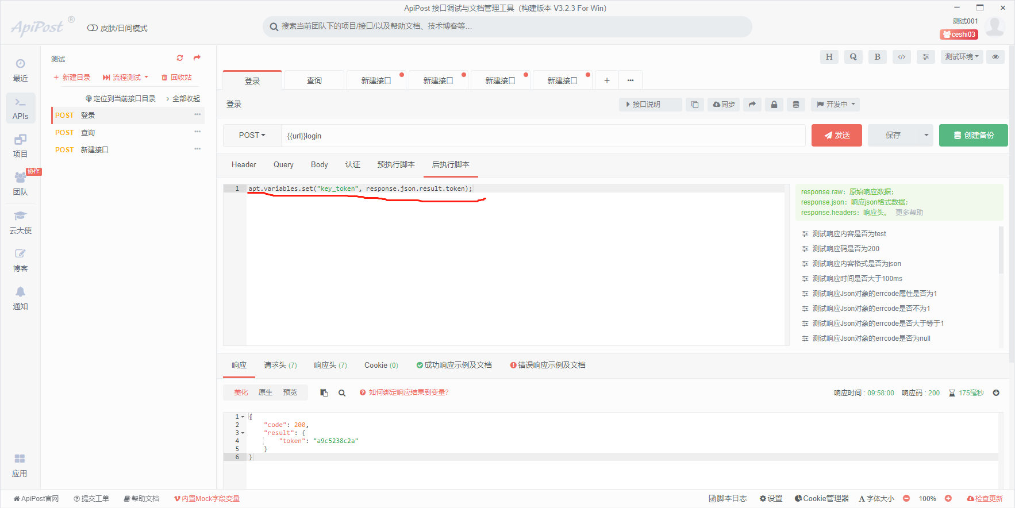Open the 博客 sidebar section

click(x=20, y=260)
